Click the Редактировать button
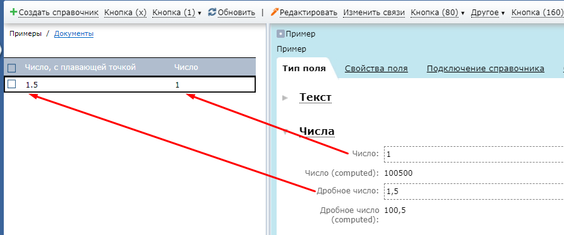The width and height of the screenshot is (564, 235). pyautogui.click(x=308, y=13)
